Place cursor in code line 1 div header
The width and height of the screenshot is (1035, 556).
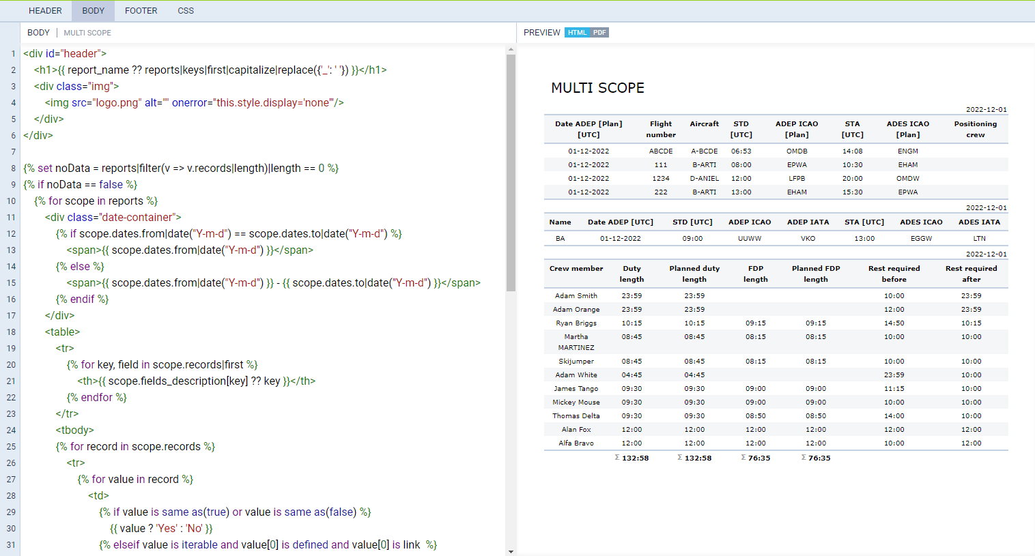pyautogui.click(x=65, y=53)
